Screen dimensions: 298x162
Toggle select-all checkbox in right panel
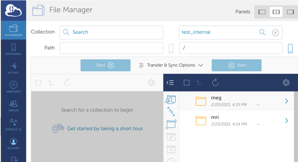(186, 82)
